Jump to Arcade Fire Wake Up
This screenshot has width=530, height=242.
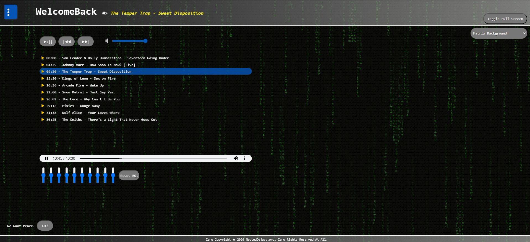click(x=83, y=85)
